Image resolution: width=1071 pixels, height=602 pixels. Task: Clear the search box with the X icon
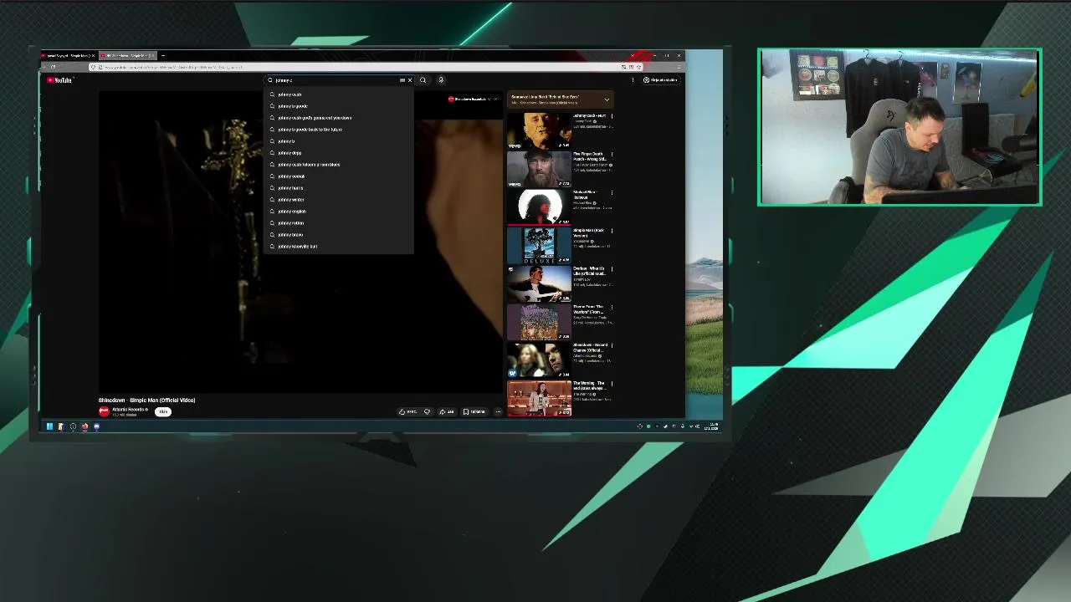click(x=410, y=80)
